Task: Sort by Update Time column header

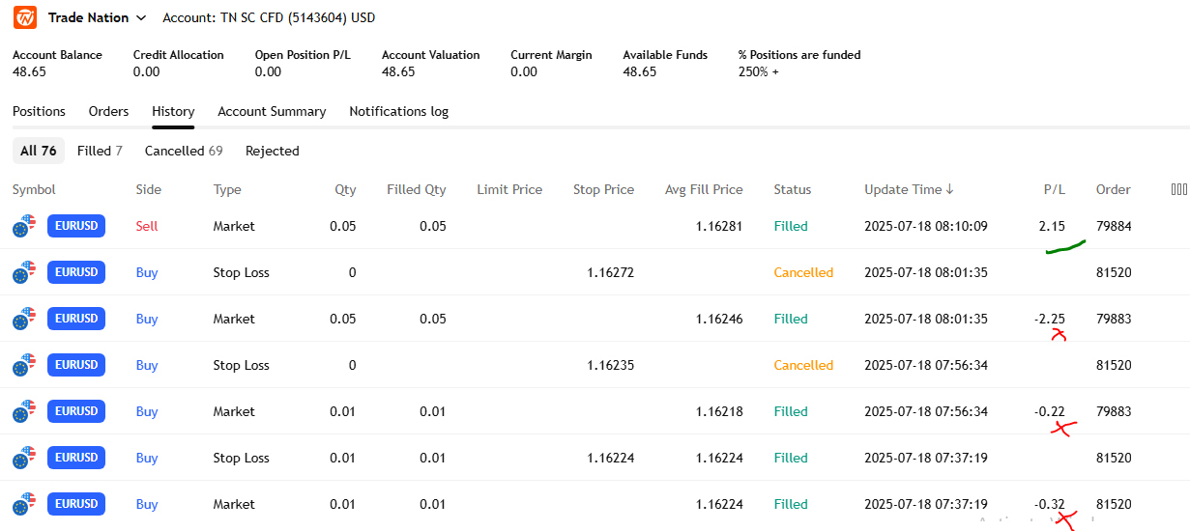Action: pyautogui.click(x=909, y=189)
